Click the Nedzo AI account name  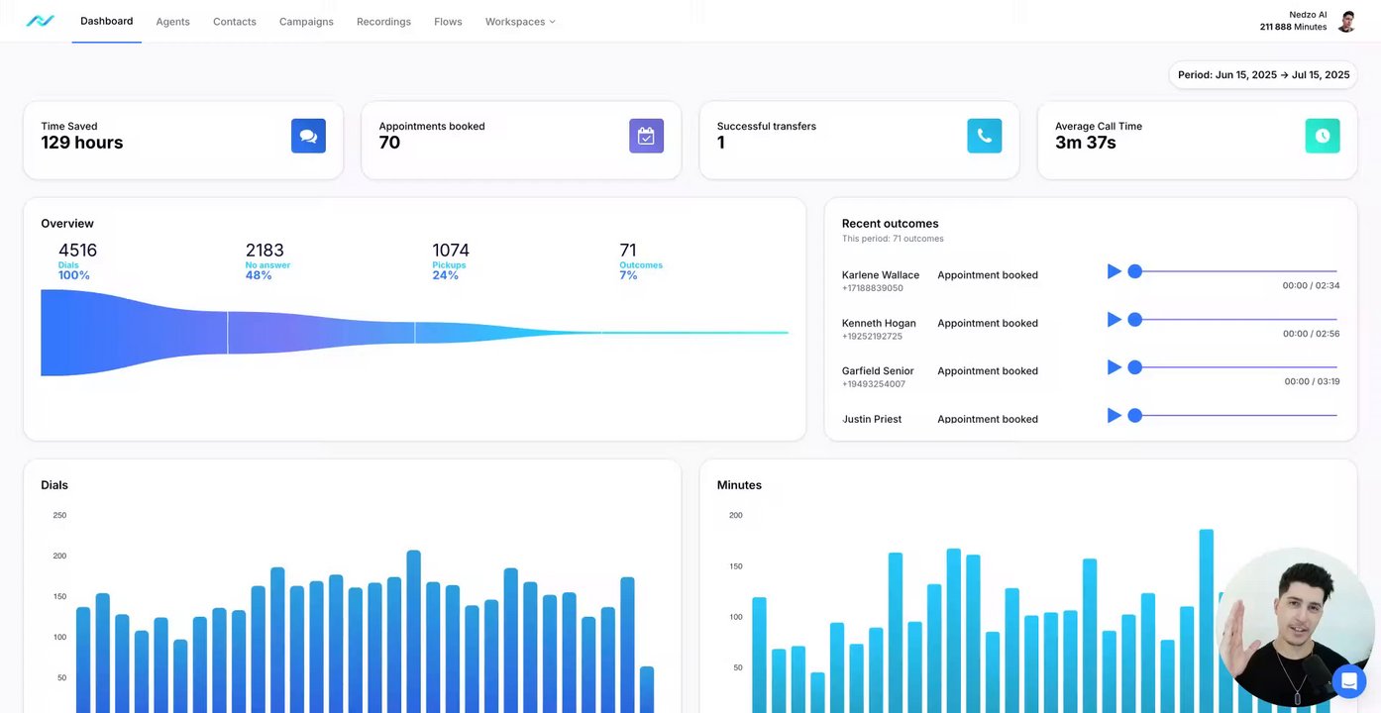(1308, 15)
